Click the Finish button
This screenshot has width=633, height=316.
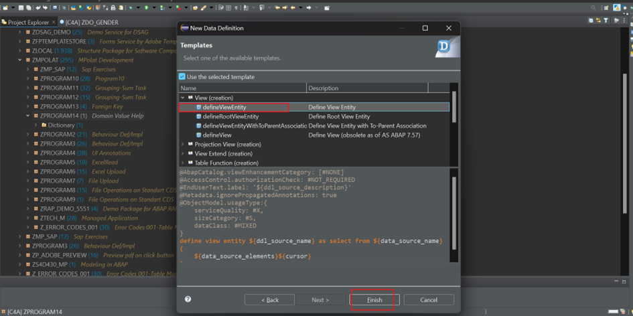(x=374, y=300)
